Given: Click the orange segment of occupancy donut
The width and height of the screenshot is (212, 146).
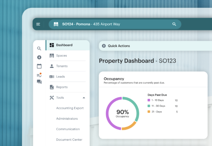Looking at the screenshot, I should 130,126.
